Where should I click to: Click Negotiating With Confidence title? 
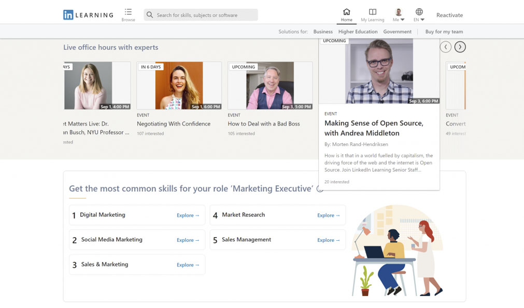point(174,124)
